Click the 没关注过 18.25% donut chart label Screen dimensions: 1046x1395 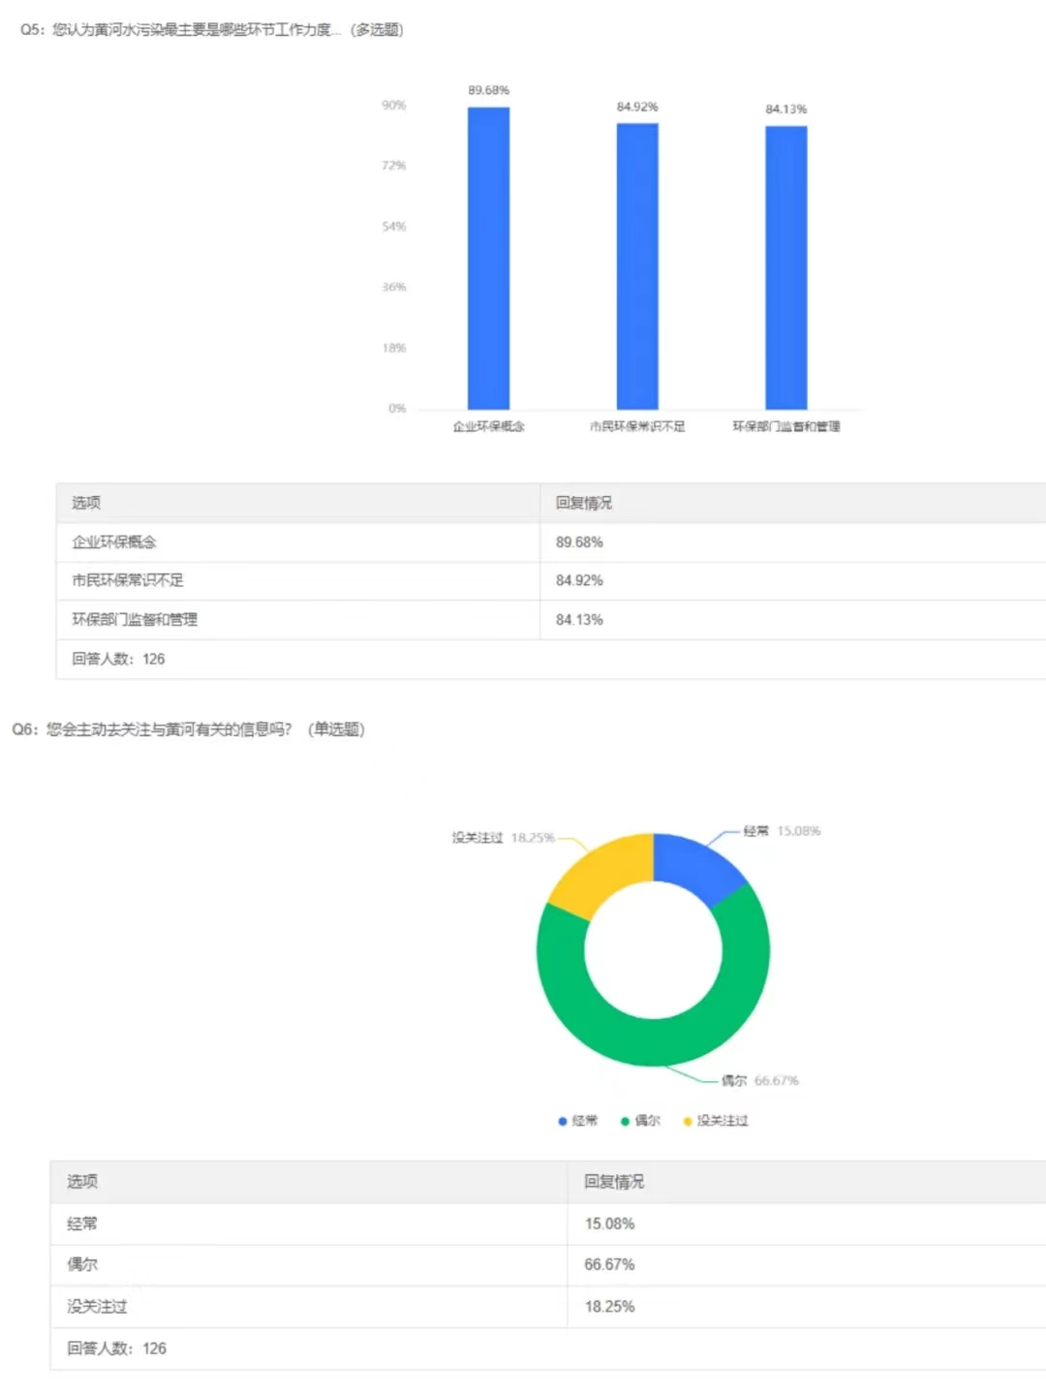coord(503,838)
